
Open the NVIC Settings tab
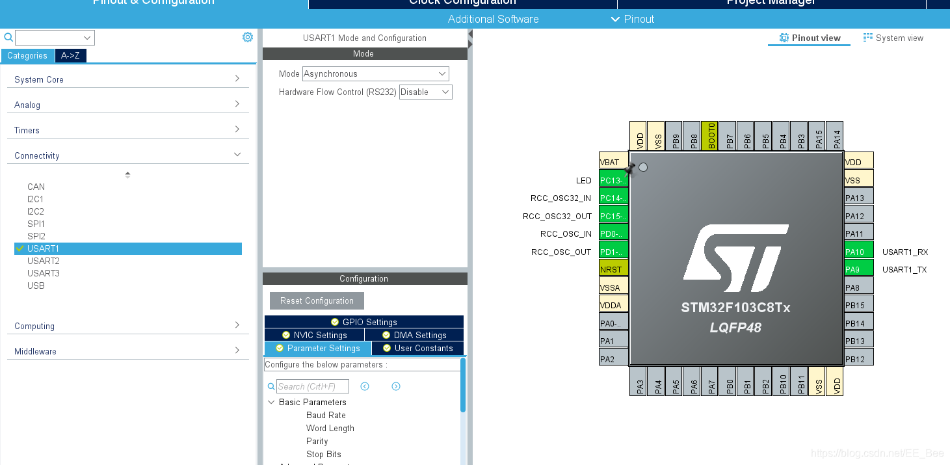point(314,335)
